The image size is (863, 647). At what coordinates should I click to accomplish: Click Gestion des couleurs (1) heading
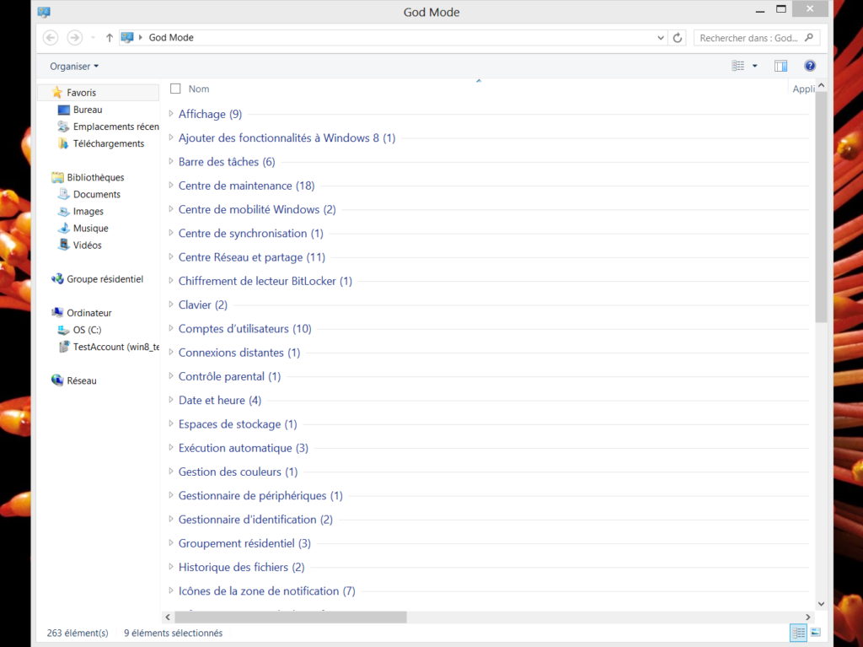(238, 472)
